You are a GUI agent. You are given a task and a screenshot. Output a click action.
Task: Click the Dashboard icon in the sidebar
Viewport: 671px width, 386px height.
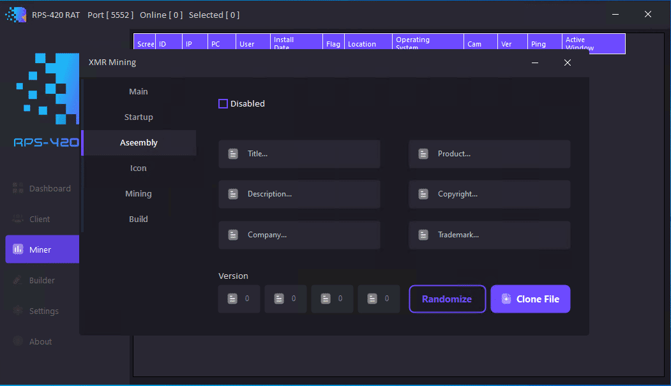click(x=18, y=188)
